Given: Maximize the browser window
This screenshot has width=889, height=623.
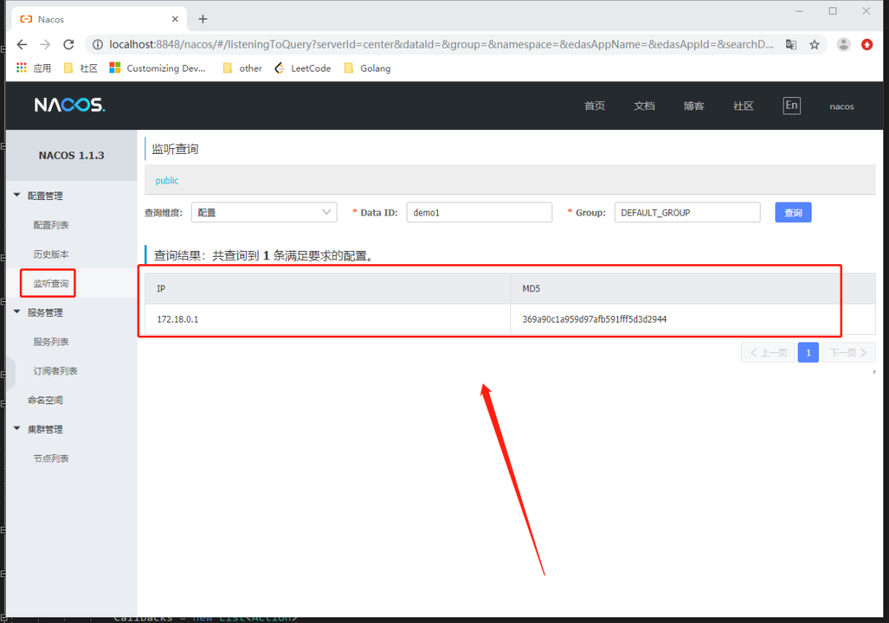Looking at the screenshot, I should pyautogui.click(x=832, y=12).
